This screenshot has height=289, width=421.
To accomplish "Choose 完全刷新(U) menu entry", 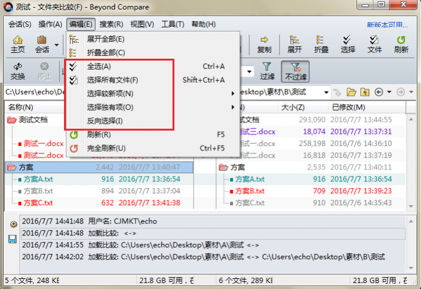I will (x=153, y=148).
